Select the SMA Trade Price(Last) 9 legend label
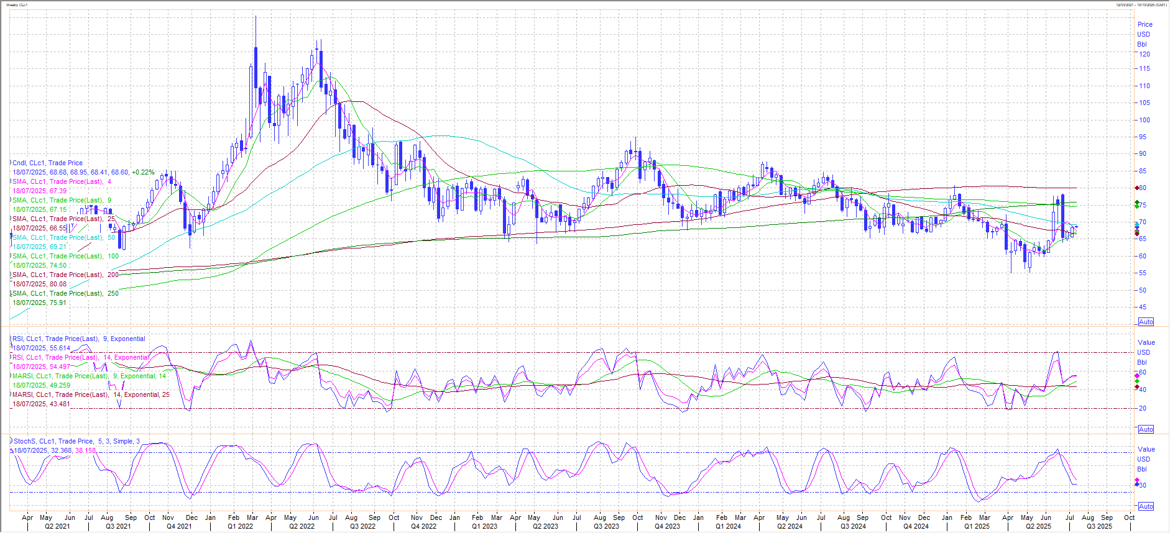 tap(62, 200)
